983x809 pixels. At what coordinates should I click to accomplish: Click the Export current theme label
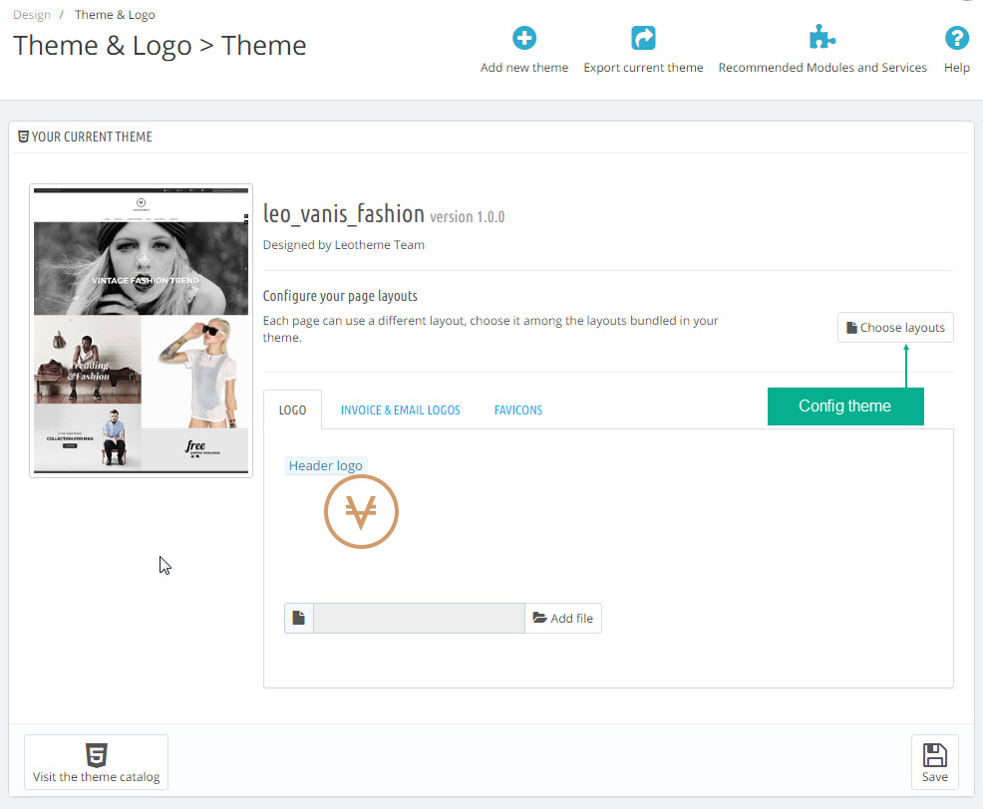pos(643,67)
